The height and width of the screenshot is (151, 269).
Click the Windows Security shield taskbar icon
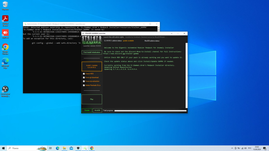click(78, 148)
